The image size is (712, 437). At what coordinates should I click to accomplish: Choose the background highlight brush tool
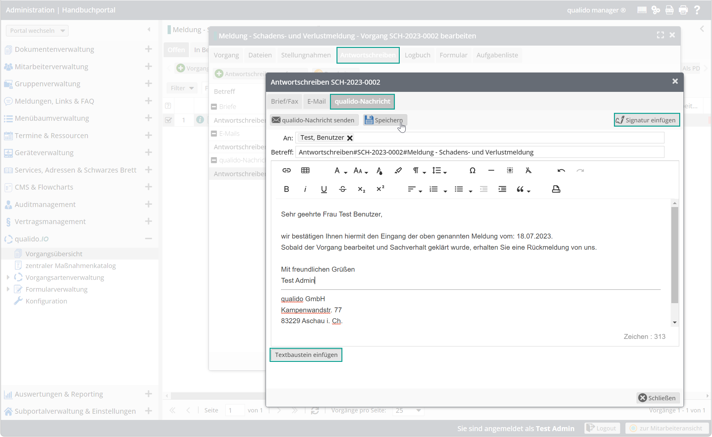pos(398,171)
